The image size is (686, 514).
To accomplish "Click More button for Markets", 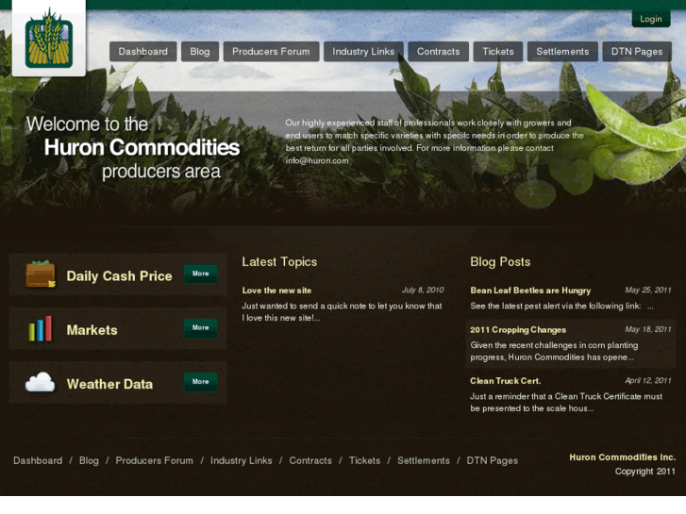I will click(x=200, y=328).
